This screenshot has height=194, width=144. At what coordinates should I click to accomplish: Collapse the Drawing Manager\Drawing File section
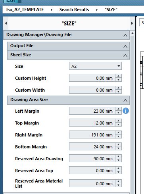click(125, 35)
